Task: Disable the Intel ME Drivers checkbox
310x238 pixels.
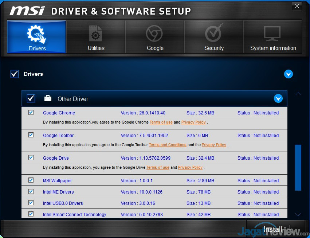Action: pos(31,191)
